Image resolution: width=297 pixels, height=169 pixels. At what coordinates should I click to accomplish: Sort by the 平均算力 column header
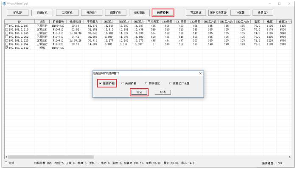(x=92, y=22)
